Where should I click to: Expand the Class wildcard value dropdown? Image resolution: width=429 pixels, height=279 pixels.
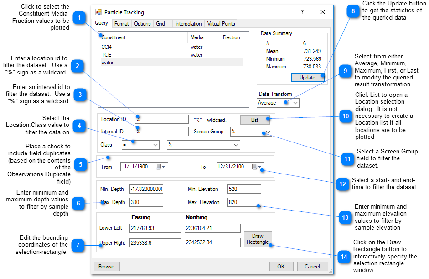tap(236, 145)
